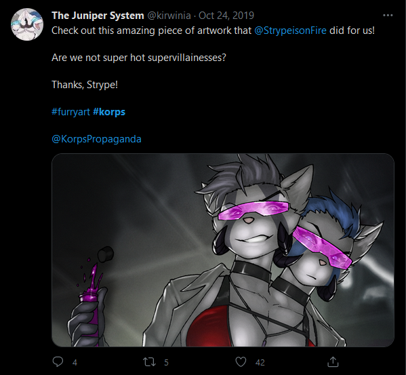Image resolution: width=406 pixels, height=375 pixels.
Task: Open the share upload icon
Action: click(x=333, y=362)
